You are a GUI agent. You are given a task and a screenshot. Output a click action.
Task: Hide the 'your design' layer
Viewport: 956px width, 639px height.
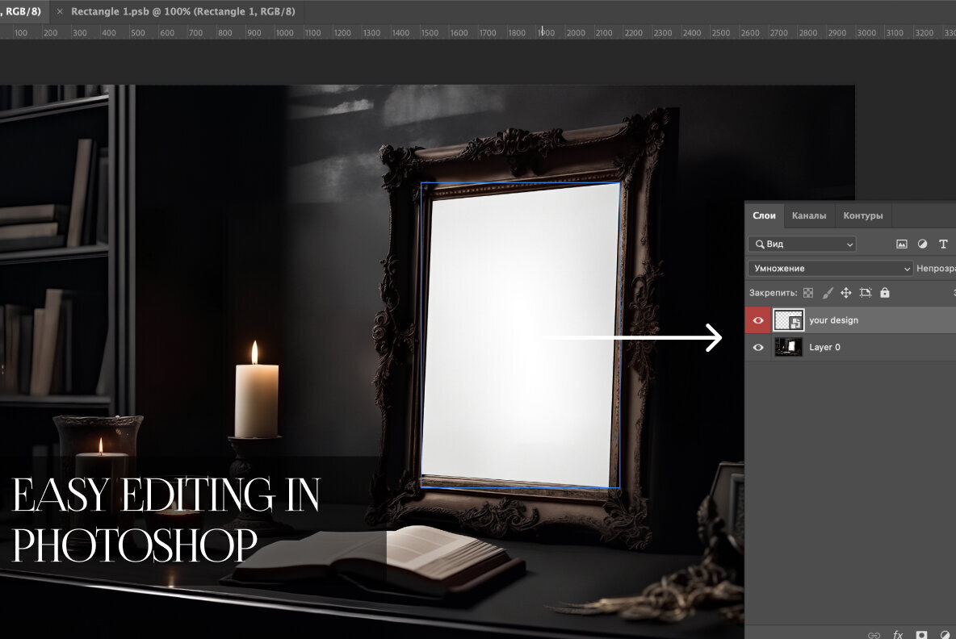(x=759, y=319)
